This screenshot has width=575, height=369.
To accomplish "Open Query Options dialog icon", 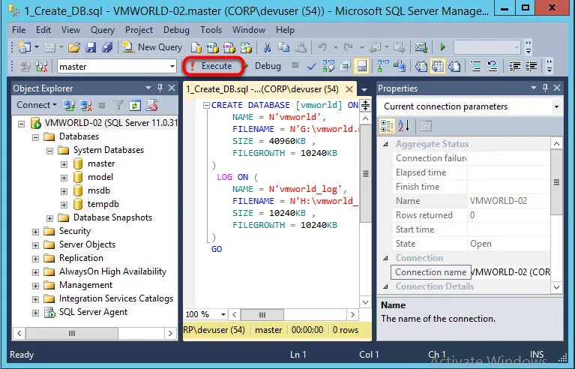I will click(x=345, y=67).
